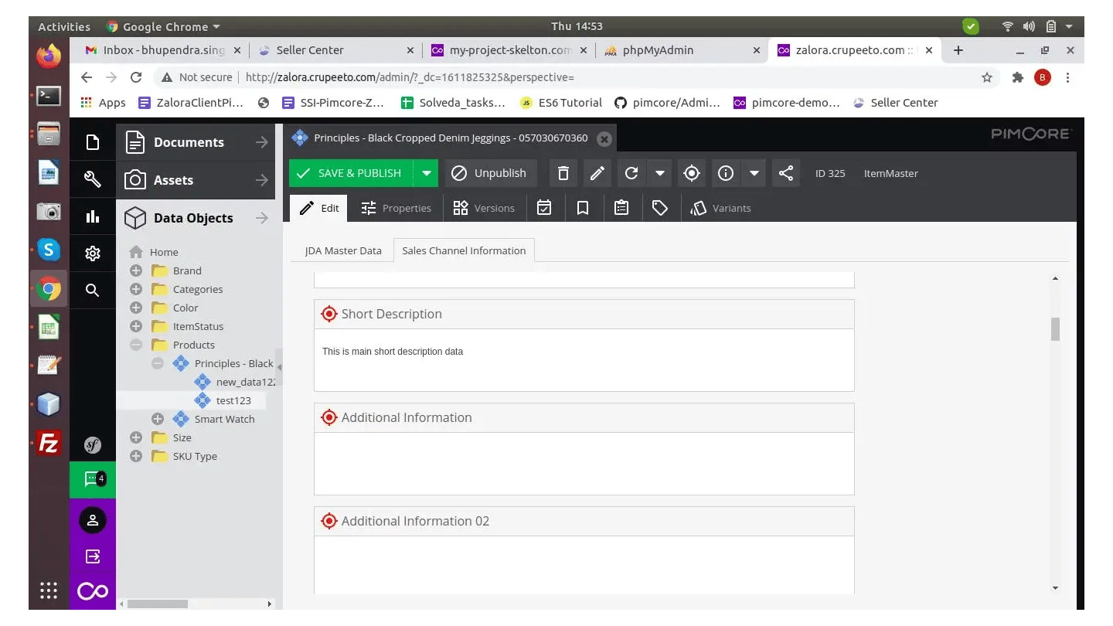Click the locate-in-tree target icon
This screenshot has height=626, width=1113.
tap(692, 173)
